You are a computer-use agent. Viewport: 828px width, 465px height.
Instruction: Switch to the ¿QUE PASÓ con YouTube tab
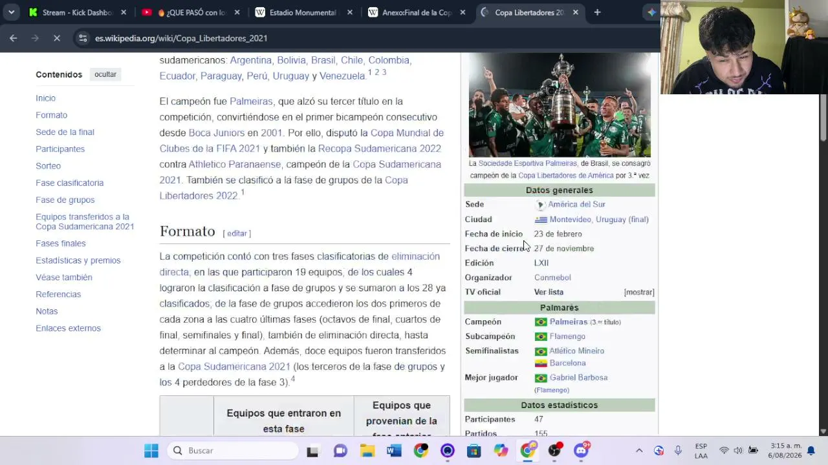(191, 12)
